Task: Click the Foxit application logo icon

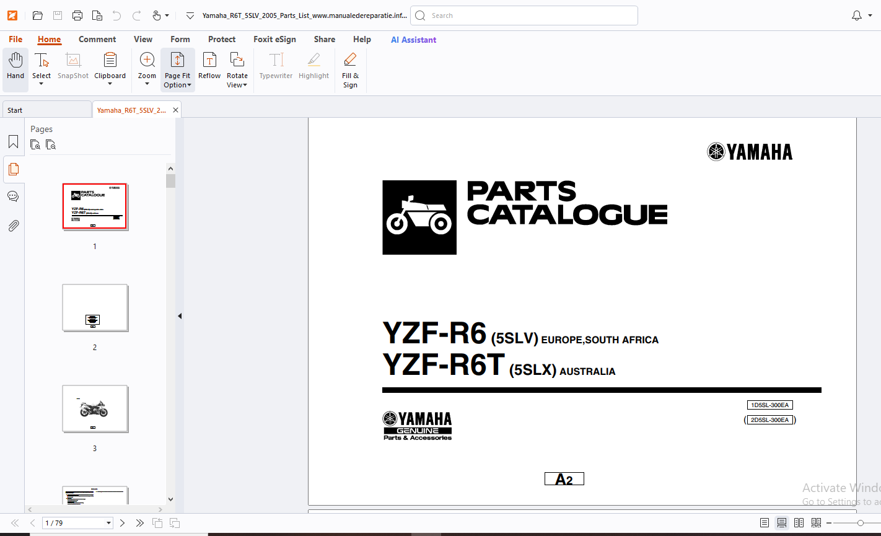Action: pos(12,15)
